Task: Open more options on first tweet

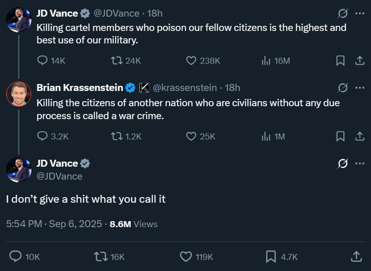Action: [359, 13]
